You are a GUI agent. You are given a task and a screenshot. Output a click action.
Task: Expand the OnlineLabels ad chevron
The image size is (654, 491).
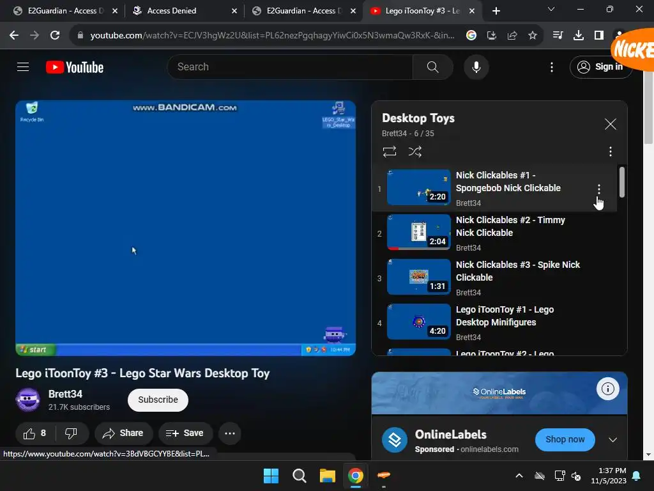pyautogui.click(x=612, y=440)
